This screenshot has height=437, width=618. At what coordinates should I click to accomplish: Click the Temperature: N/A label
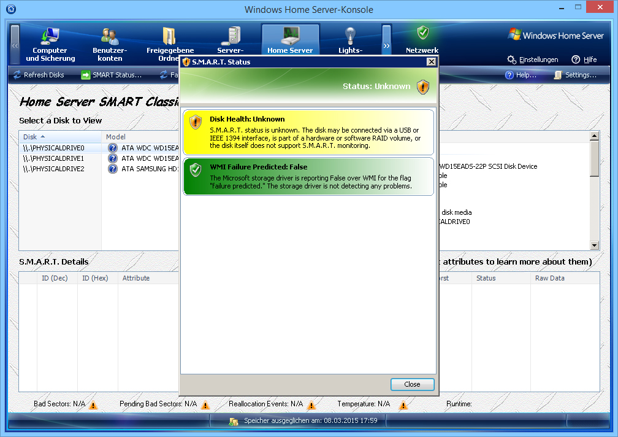click(364, 404)
